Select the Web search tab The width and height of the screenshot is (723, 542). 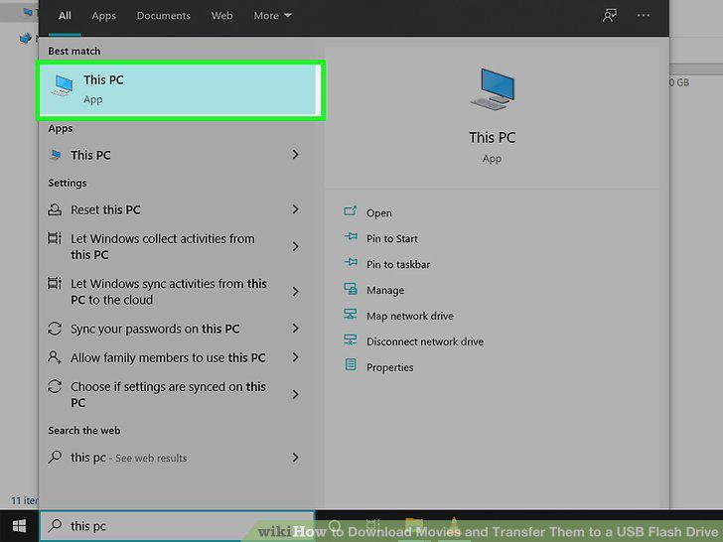pos(221,16)
